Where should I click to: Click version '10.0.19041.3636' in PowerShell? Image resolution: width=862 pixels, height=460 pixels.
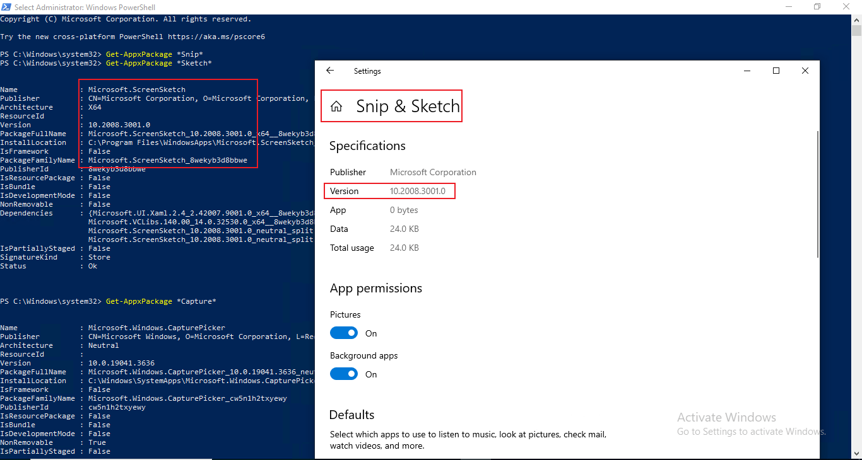click(x=121, y=363)
